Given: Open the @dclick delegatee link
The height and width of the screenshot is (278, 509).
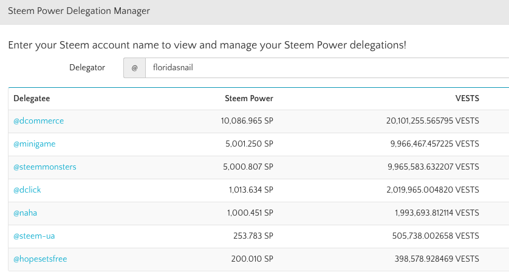Looking at the screenshot, I should point(27,190).
